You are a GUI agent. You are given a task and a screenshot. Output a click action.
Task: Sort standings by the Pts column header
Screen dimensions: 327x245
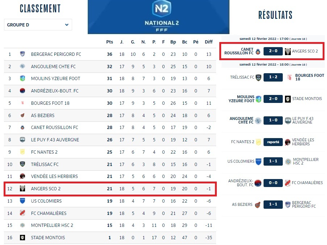tap(109, 42)
